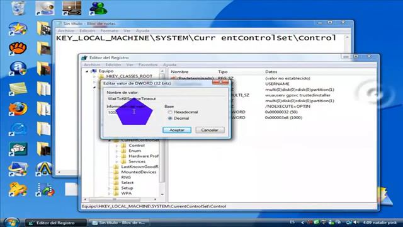
Task: Click the Equipo computer icon in tree
Action: point(94,71)
